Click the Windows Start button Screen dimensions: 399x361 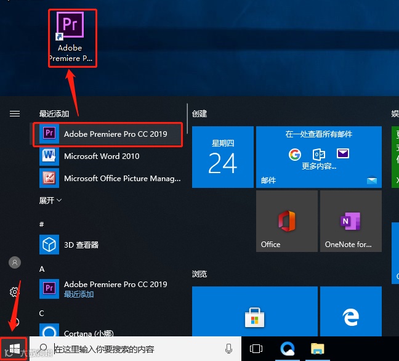[x=15, y=349]
